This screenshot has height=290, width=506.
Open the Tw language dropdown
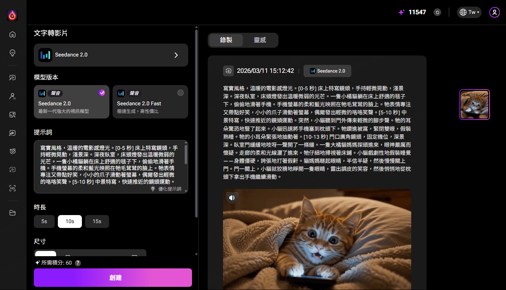click(x=469, y=12)
